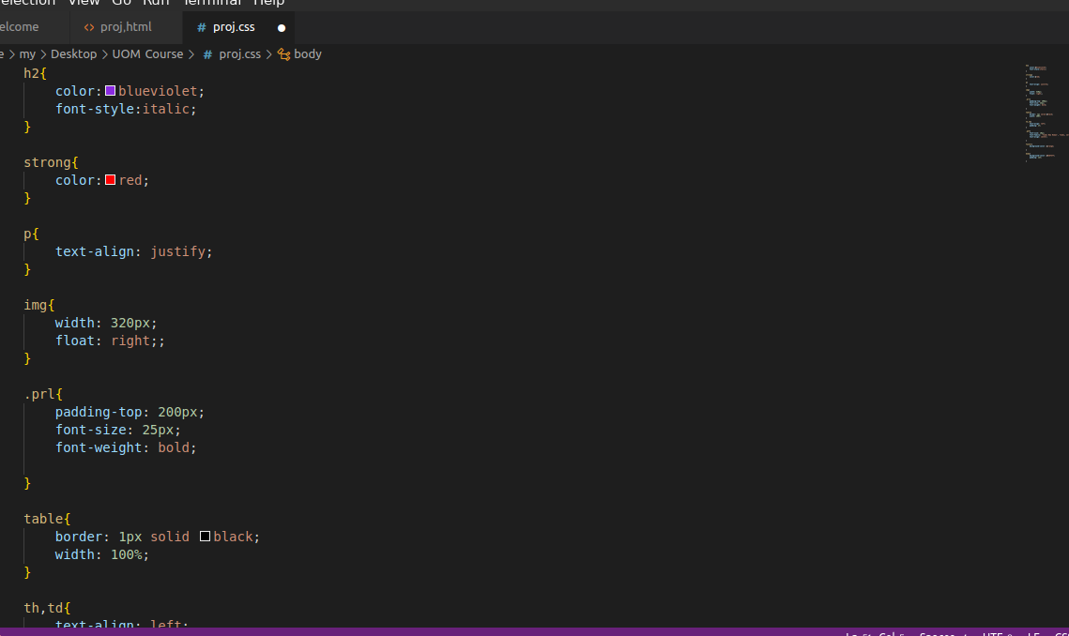Click the 'img{' selector line
1069x636 pixels.
(x=38, y=305)
